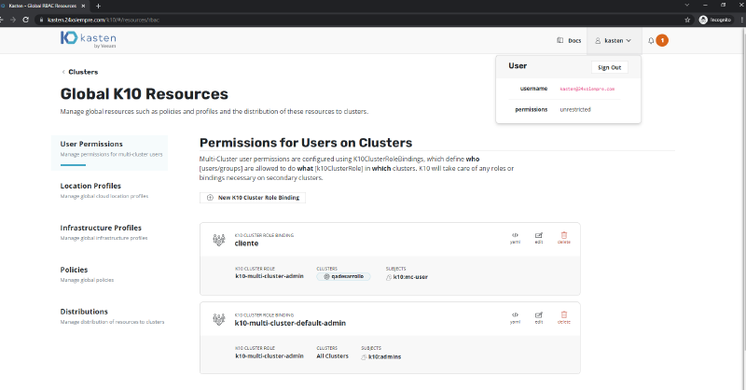Reload the browser page
The height and width of the screenshot is (390, 746).
point(26,20)
